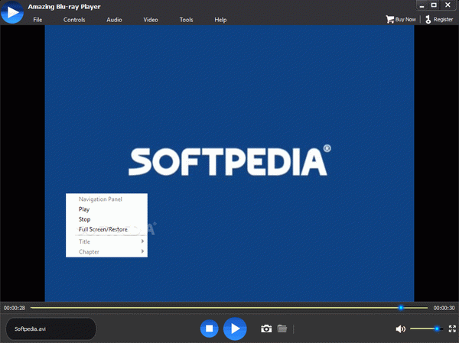Stop playback with the blue stop button
Screen dimensions: 459x343
point(210,328)
